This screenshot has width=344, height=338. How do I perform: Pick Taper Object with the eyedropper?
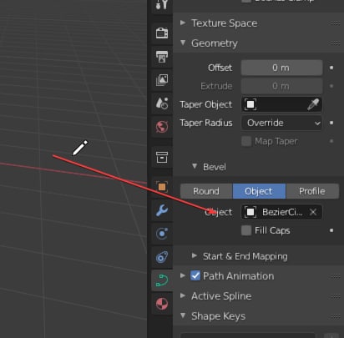tap(313, 104)
